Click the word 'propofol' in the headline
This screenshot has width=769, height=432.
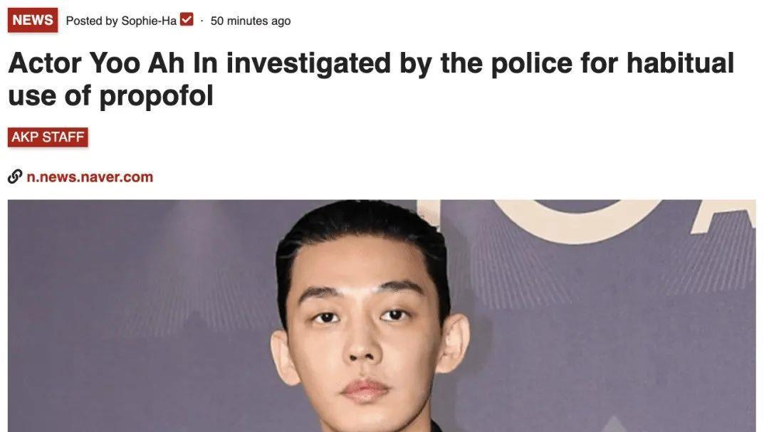point(157,96)
